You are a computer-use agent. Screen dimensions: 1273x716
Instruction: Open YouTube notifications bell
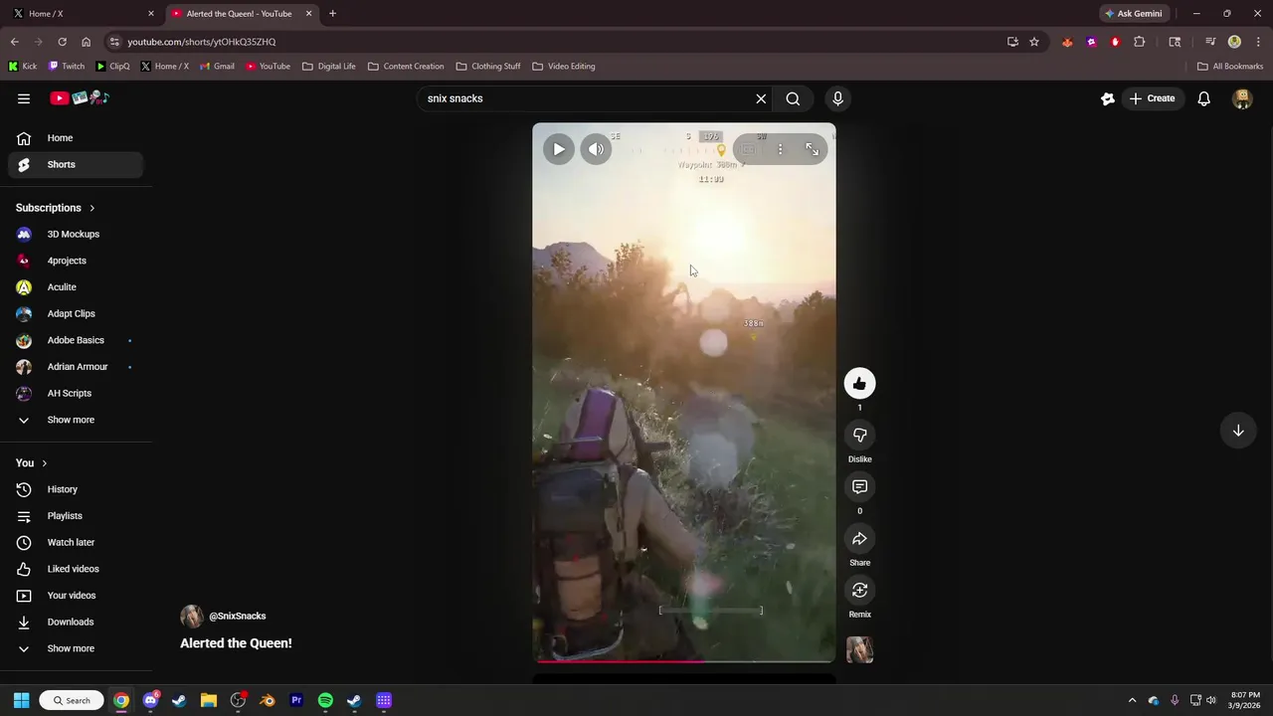1204,98
